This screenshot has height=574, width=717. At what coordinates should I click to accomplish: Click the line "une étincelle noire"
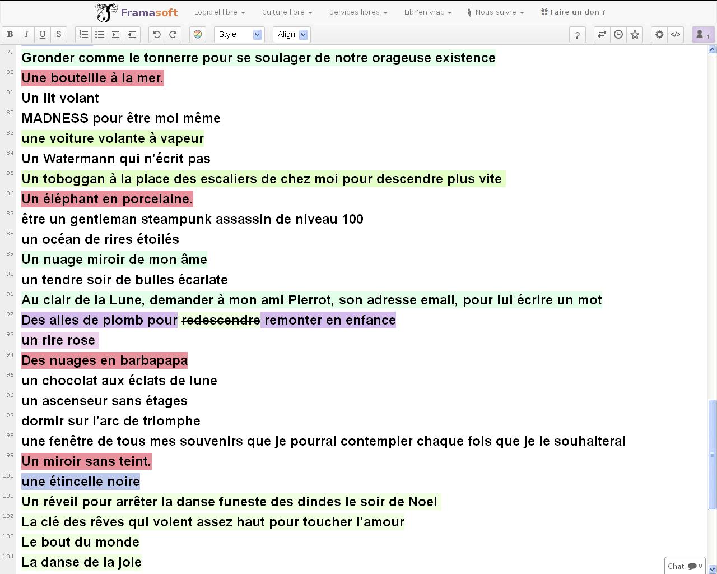point(81,482)
